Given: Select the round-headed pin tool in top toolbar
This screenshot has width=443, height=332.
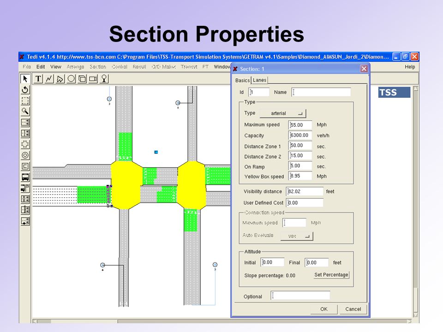Looking at the screenshot, I should [x=104, y=79].
